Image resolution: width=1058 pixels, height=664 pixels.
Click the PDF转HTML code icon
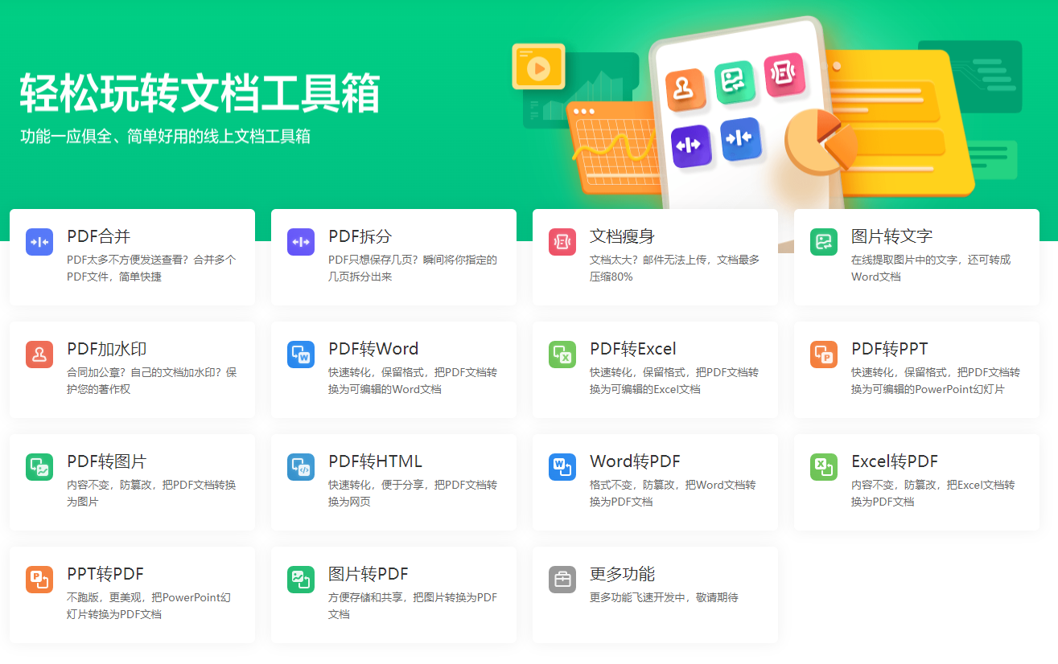point(300,467)
